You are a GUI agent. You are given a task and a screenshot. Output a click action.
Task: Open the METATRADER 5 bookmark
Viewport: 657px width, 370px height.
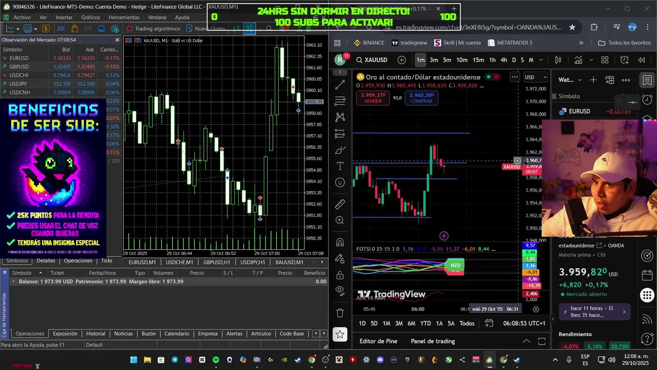(x=510, y=43)
